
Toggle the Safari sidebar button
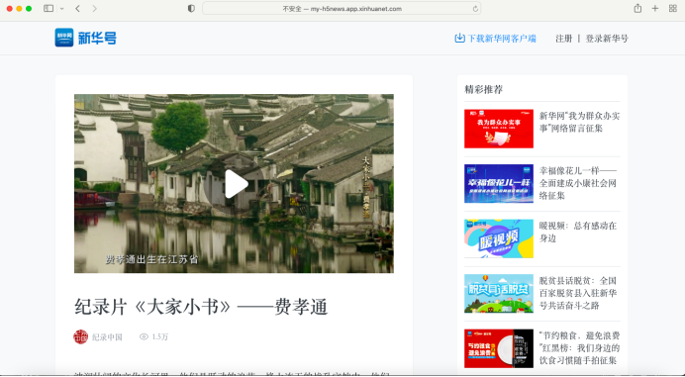click(49, 8)
